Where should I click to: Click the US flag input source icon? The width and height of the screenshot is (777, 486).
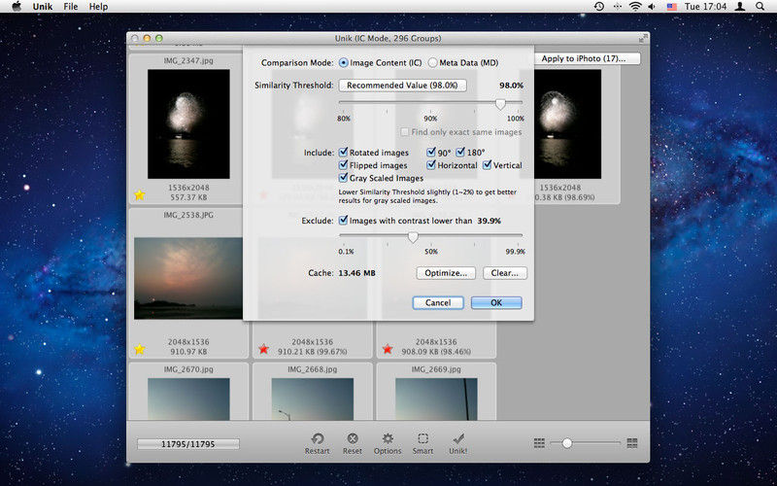(x=671, y=7)
